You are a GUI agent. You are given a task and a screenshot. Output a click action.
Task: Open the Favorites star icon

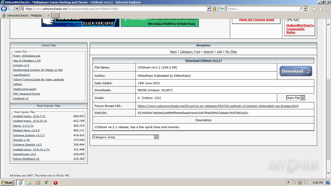[320, 9]
